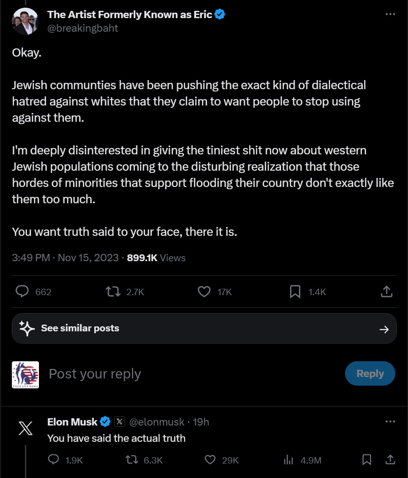Like Elon Musk's reply
The height and width of the screenshot is (478, 408).
210,460
